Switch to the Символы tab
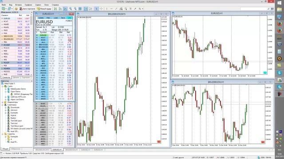The image size is (284, 159). [6, 77]
